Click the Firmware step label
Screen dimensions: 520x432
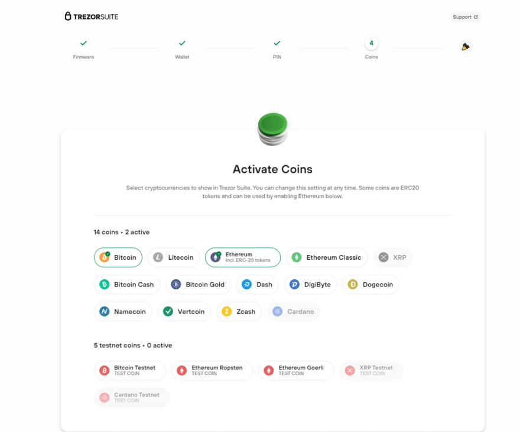tap(83, 57)
